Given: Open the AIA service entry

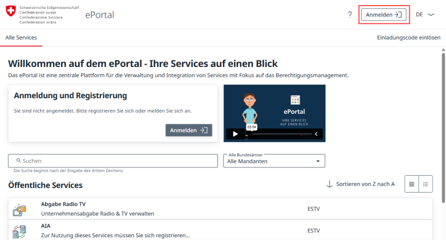Looking at the screenshot, I should click(46, 225).
